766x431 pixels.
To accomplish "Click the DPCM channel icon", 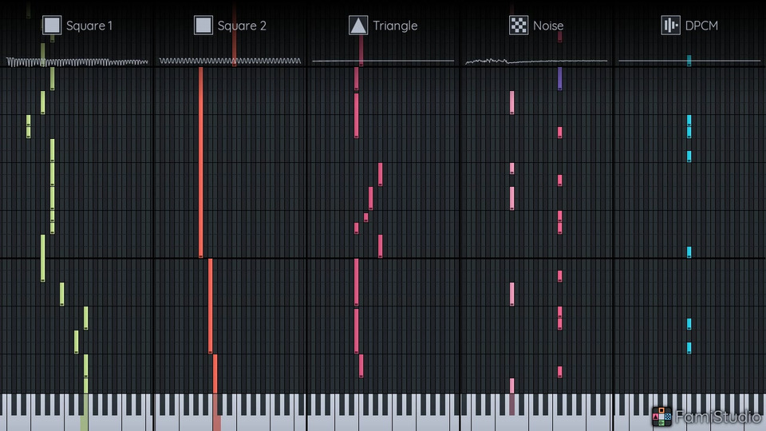I will tap(671, 26).
